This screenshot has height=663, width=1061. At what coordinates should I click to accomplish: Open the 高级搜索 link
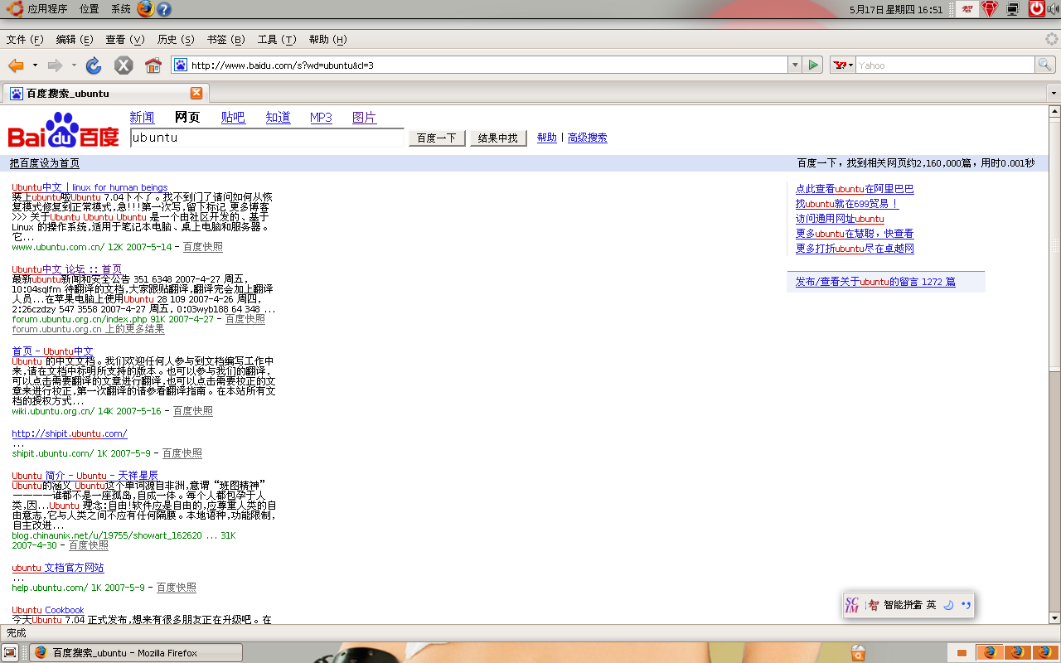(587, 138)
